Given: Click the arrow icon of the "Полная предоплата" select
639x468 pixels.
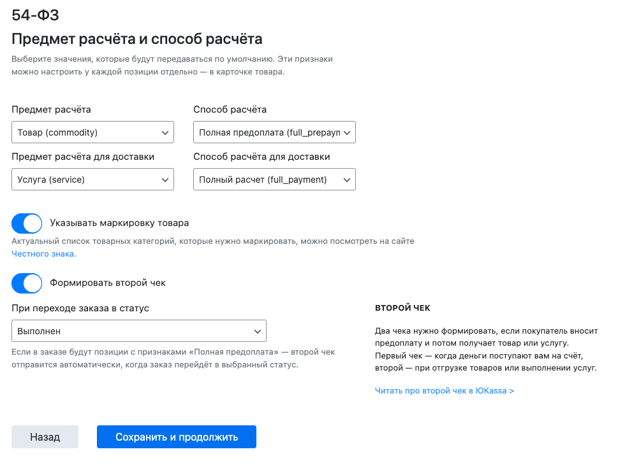Looking at the screenshot, I should (347, 133).
